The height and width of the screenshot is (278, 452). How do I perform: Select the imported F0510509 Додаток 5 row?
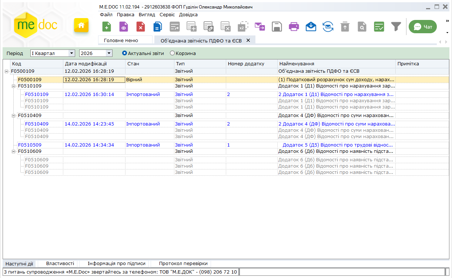pyautogui.click(x=148, y=145)
